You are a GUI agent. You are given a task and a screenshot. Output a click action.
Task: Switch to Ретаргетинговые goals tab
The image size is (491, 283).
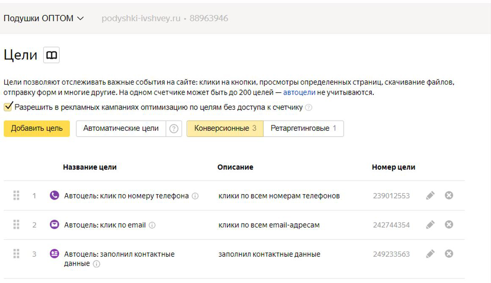click(303, 129)
